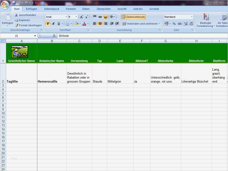Increase font size with the large A icon
Image resolution: width=228 pixels, height=171 pixels.
tap(81, 17)
